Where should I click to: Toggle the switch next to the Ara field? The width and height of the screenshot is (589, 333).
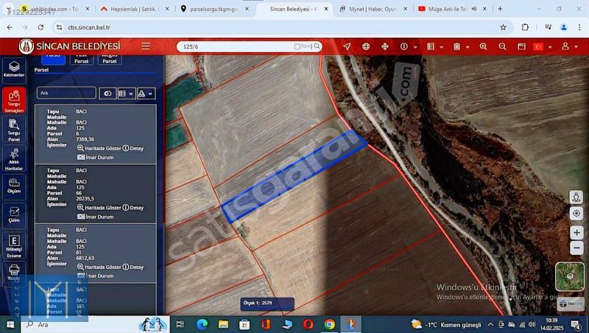pos(108,94)
